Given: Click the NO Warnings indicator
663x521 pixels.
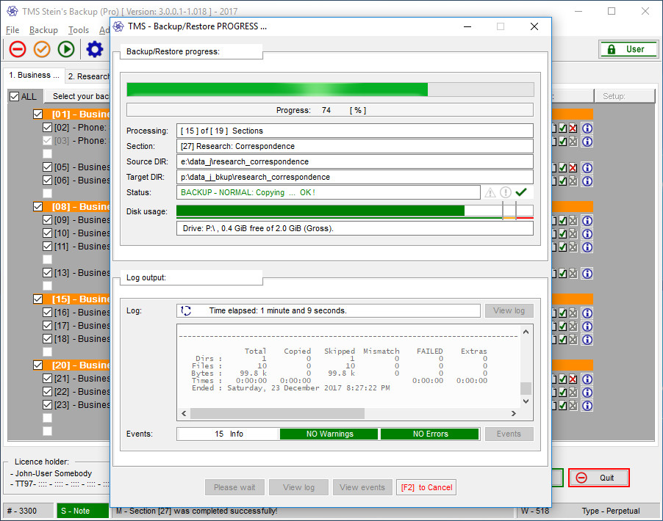Looking at the screenshot, I should [x=329, y=434].
